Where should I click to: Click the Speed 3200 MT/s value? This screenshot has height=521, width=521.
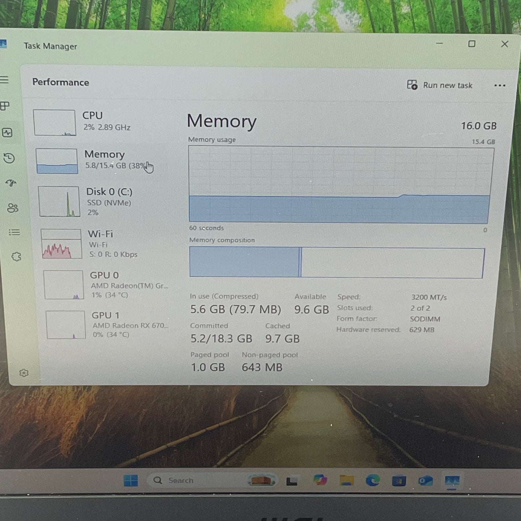coord(429,297)
